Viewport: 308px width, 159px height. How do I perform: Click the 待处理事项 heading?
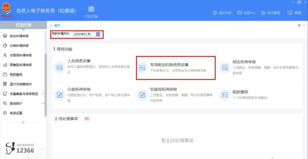tap(68, 119)
